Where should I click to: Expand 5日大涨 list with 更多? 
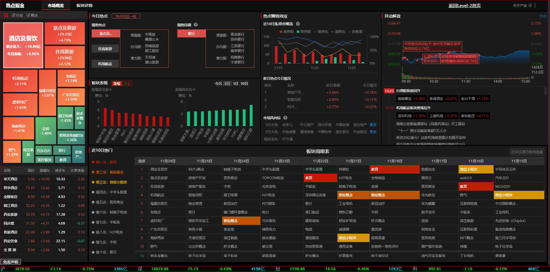click(373, 132)
